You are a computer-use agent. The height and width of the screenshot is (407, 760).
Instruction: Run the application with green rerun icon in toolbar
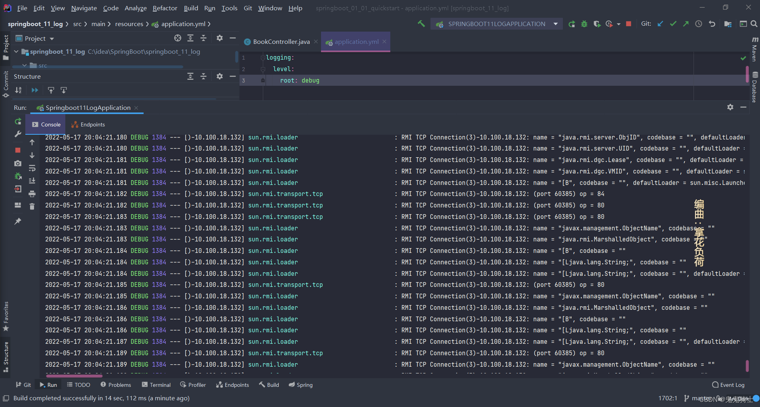click(572, 24)
